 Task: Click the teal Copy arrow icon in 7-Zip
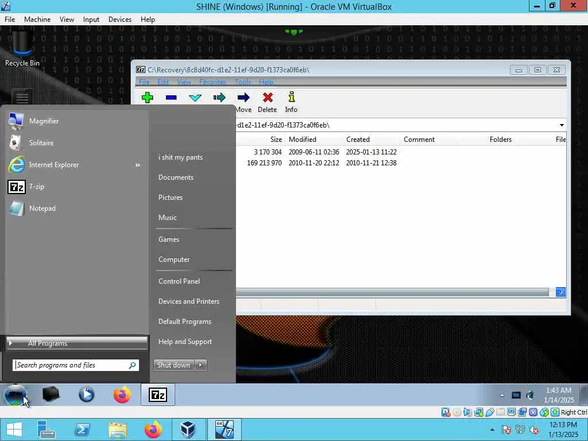pos(219,98)
